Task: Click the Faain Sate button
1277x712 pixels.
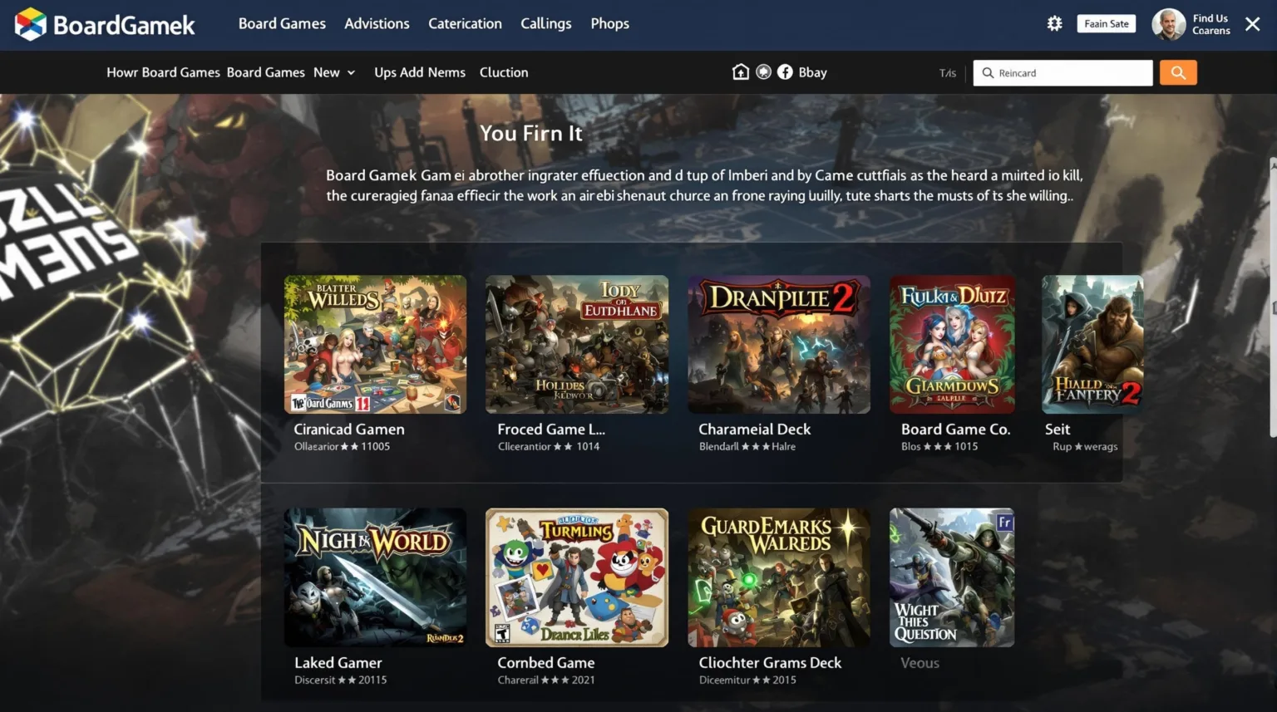Action: pos(1106,23)
